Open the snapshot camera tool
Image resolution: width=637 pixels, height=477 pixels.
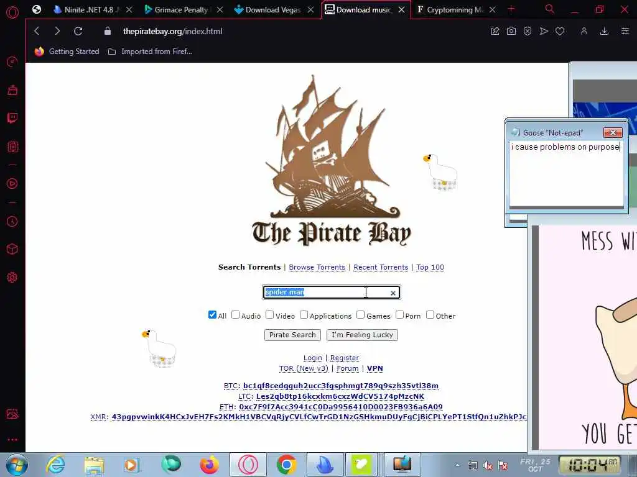tap(511, 31)
